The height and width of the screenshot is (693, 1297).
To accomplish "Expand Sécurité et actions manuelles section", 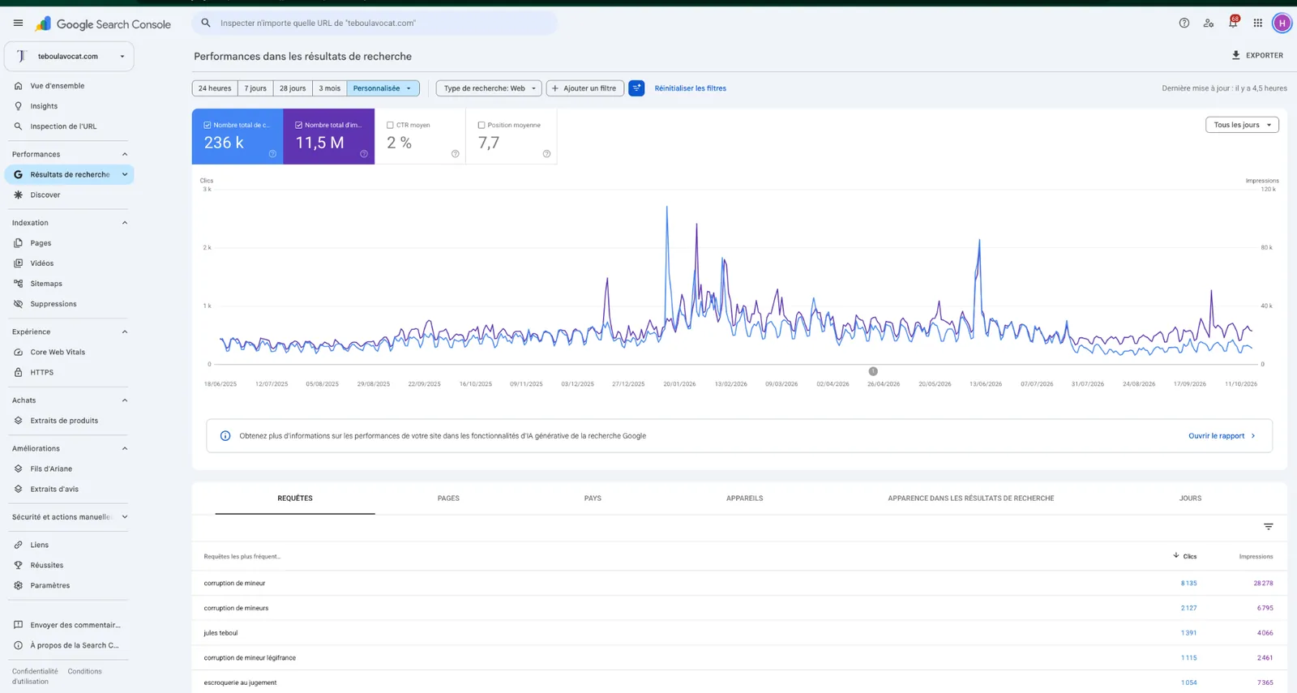I will pos(125,517).
